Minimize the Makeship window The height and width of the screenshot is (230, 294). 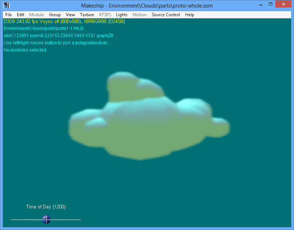[x=260, y=5]
